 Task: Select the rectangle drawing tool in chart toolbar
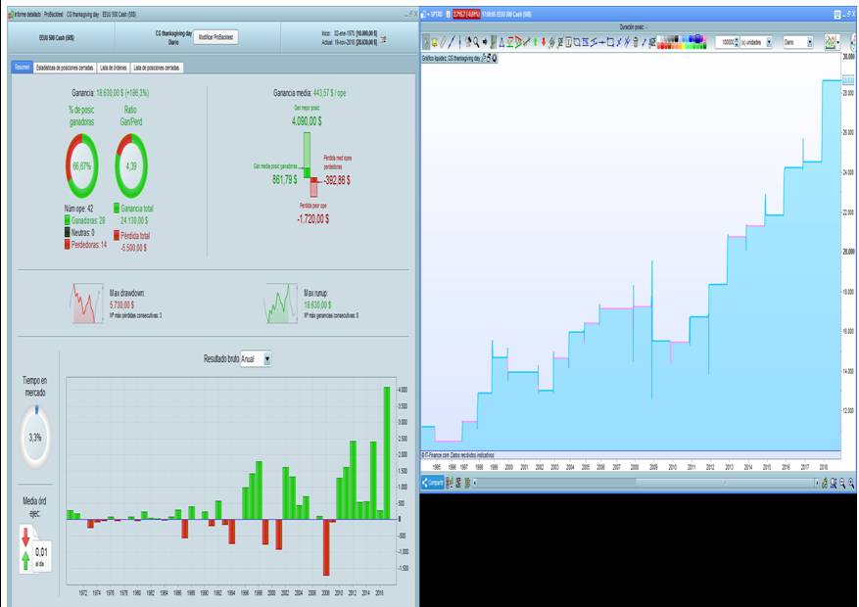[x=610, y=42]
